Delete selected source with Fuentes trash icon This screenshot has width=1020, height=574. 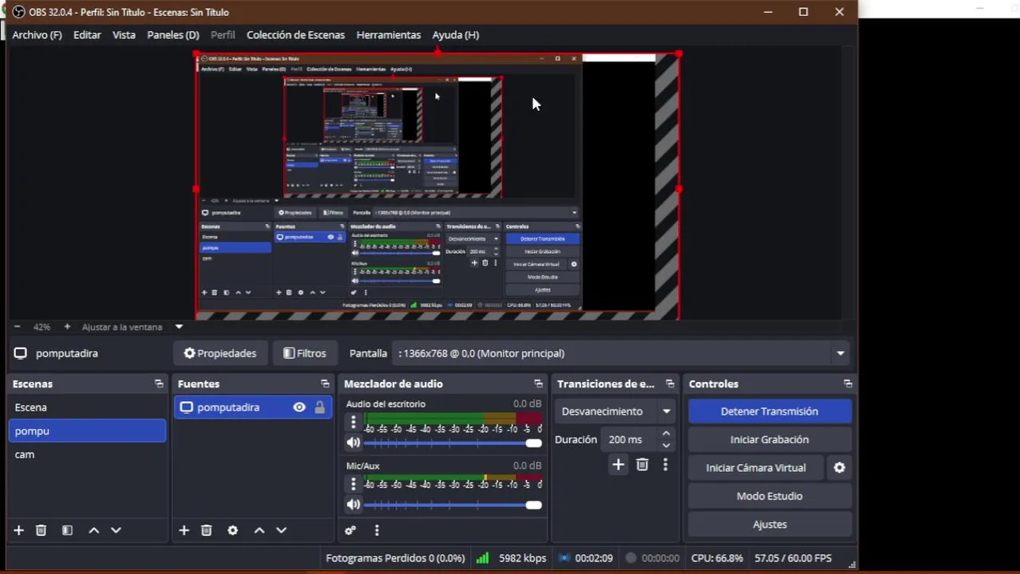pyautogui.click(x=207, y=530)
